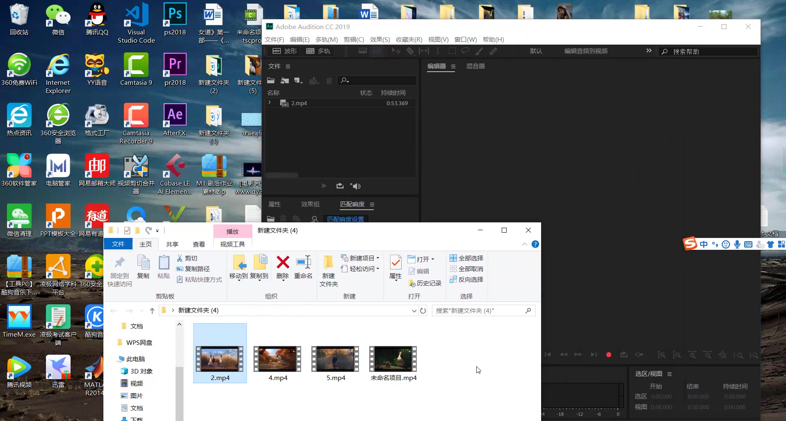The image size is (786, 421).
Task: Open 选区/视图 panel menu
Action: (669, 374)
